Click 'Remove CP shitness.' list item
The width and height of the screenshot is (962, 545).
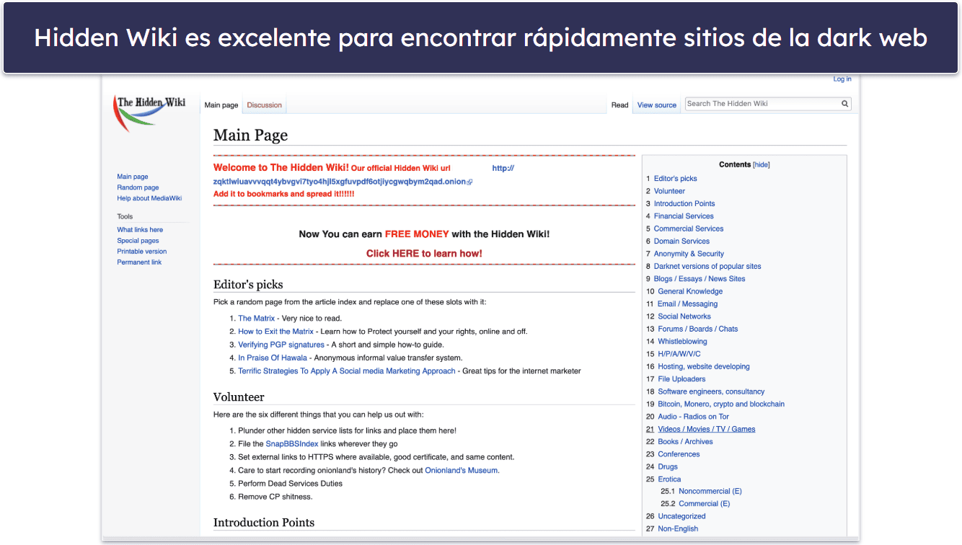pyautogui.click(x=275, y=497)
